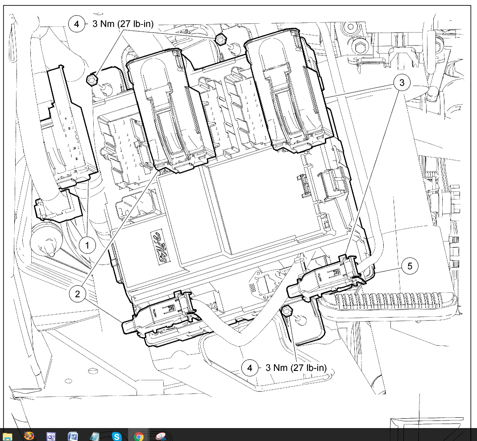This screenshot has width=477, height=441.
Task: Click the circled callout number 5
Action: 410,266
